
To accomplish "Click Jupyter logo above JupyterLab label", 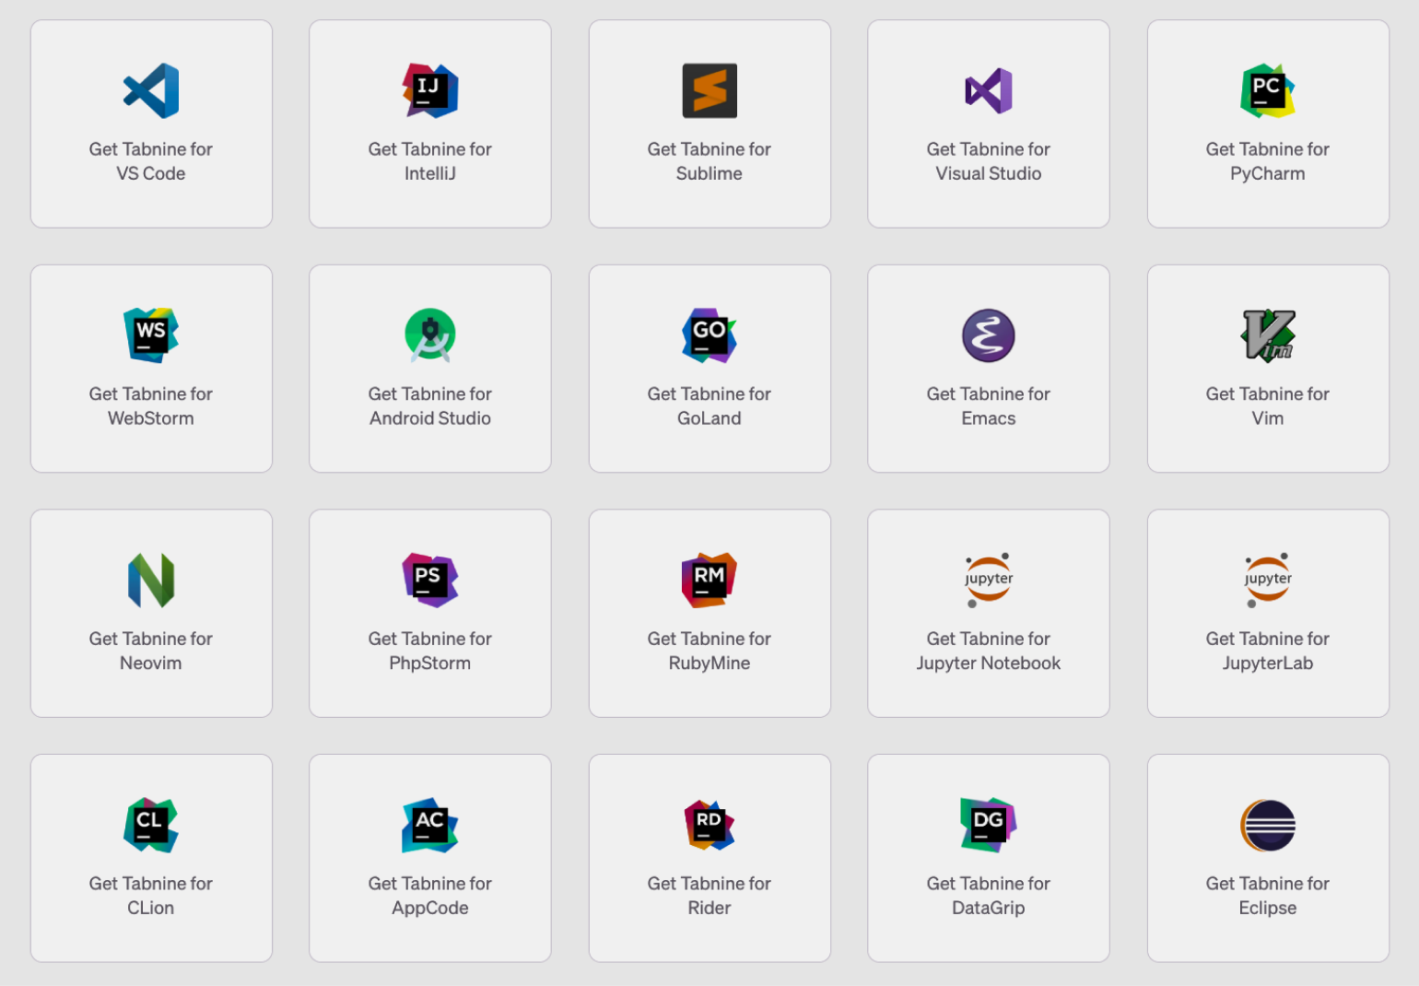I will (1268, 580).
